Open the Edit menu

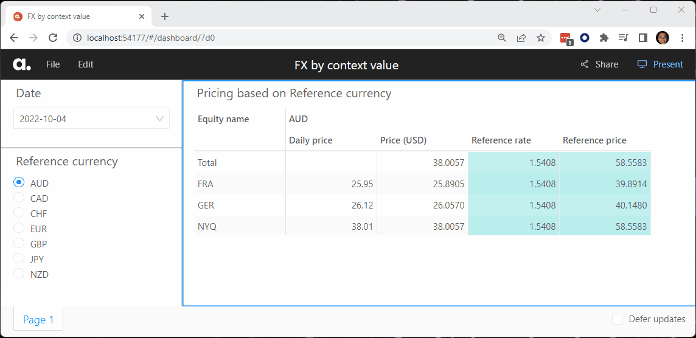86,64
